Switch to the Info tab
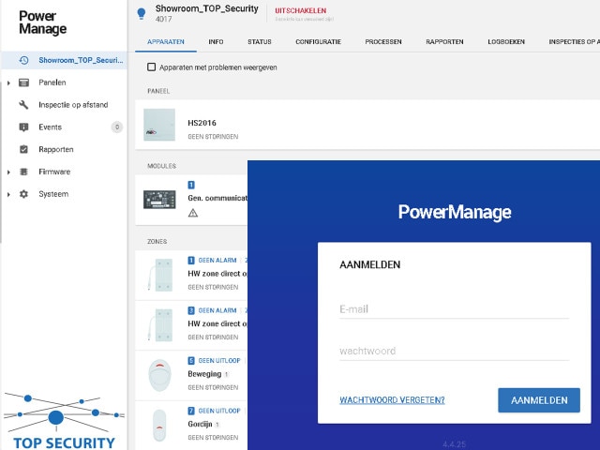 (216, 41)
